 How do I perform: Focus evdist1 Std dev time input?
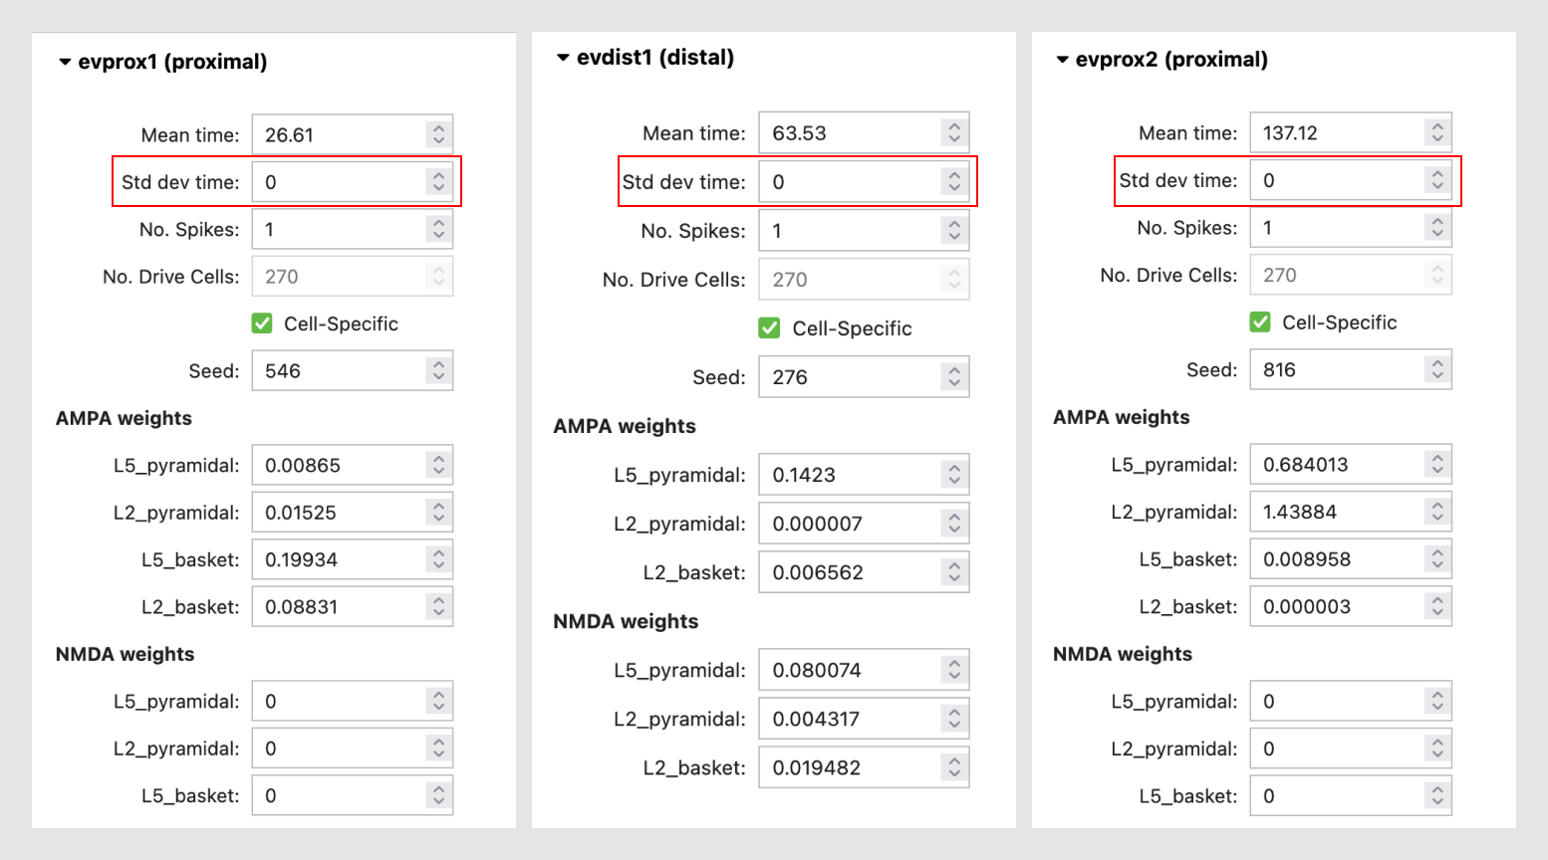pos(849,182)
